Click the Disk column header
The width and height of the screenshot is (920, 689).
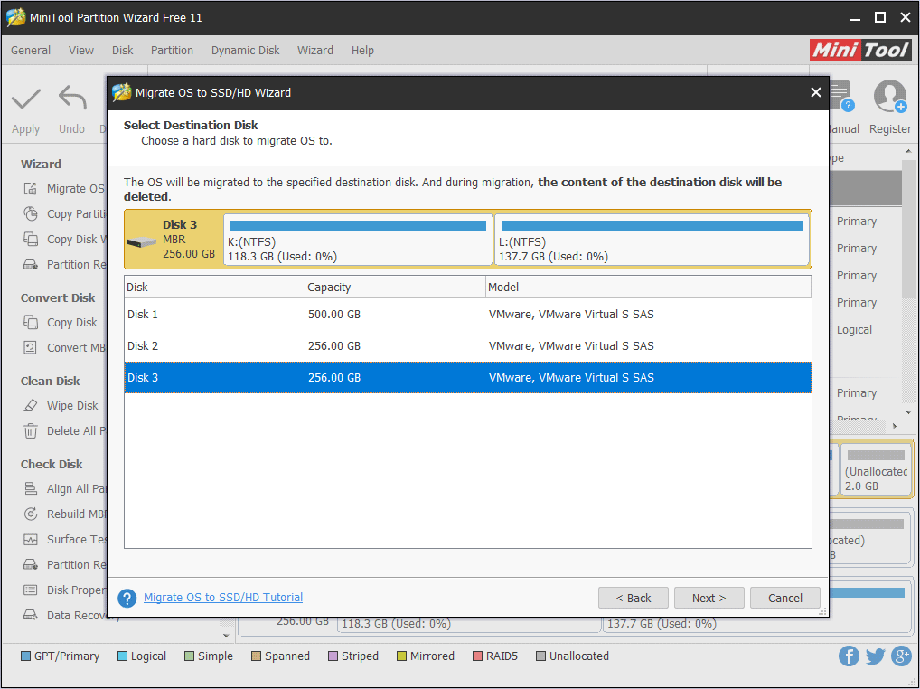pos(215,287)
